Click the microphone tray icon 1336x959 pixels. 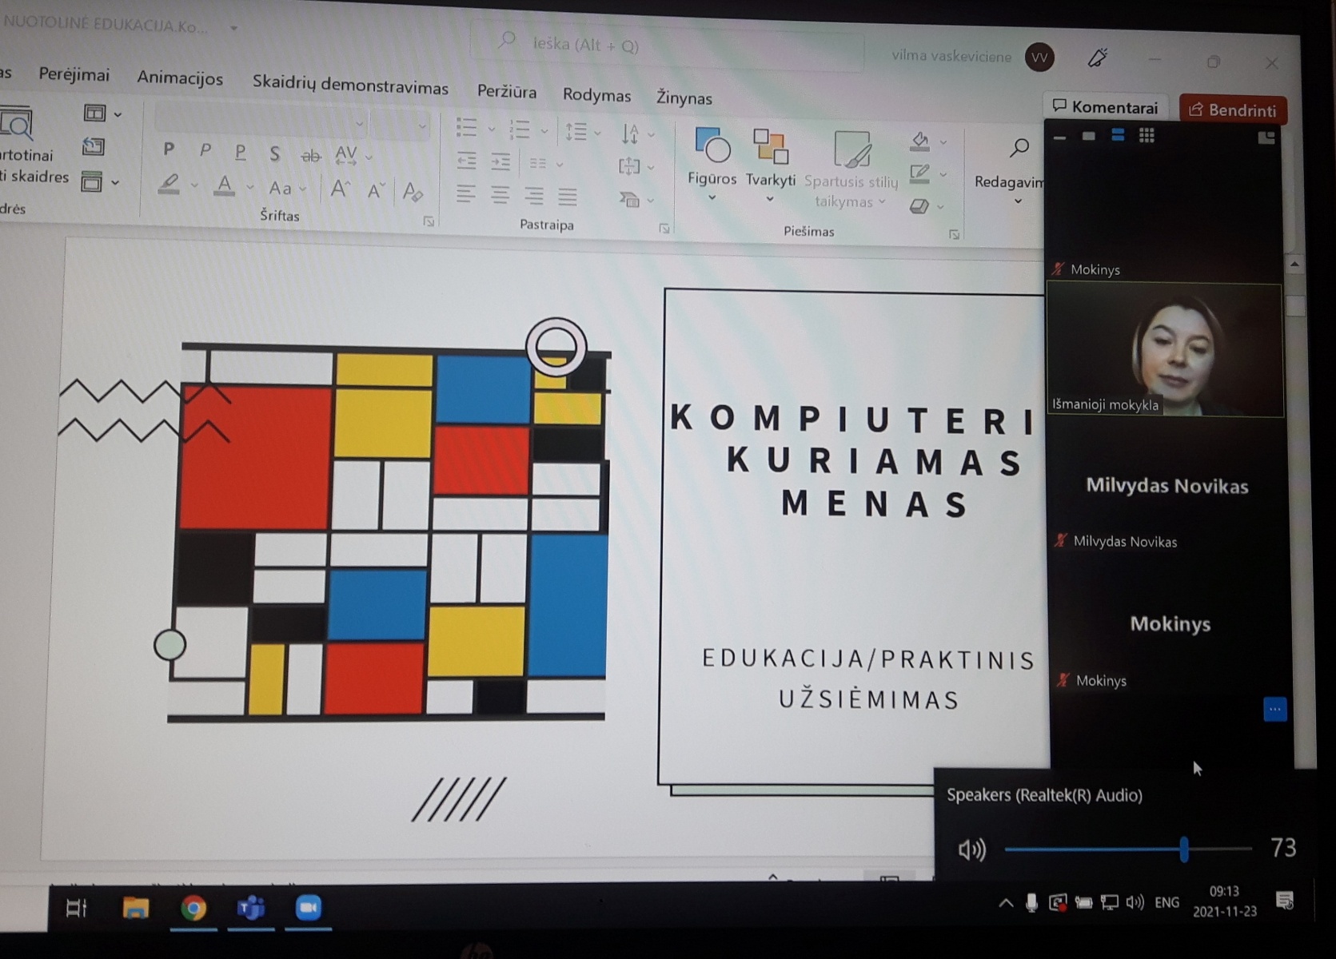point(1032,903)
